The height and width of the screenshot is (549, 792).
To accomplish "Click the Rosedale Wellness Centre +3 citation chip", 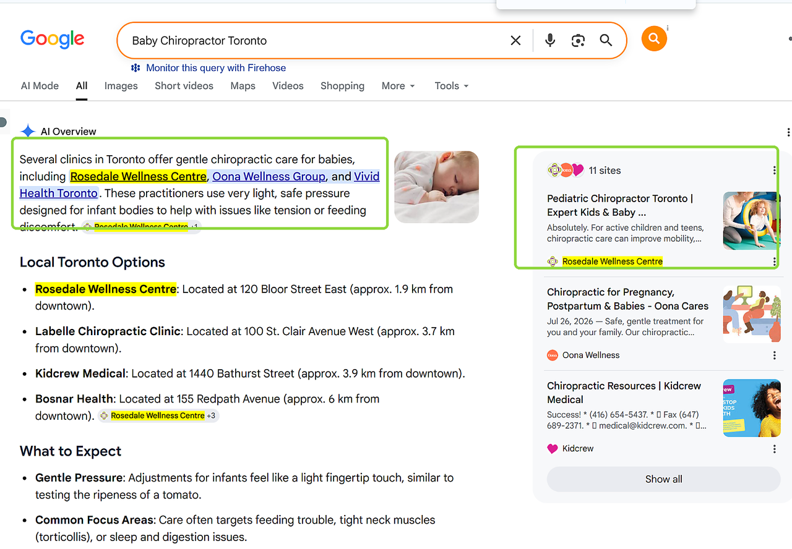I will click(158, 415).
